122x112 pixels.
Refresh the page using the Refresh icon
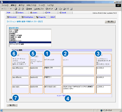coord(19,9)
